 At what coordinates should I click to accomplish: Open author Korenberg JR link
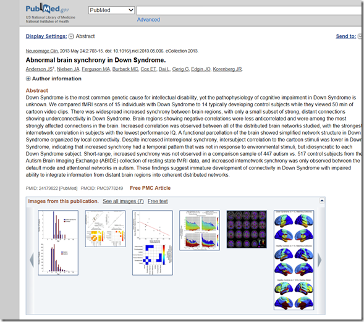click(227, 69)
